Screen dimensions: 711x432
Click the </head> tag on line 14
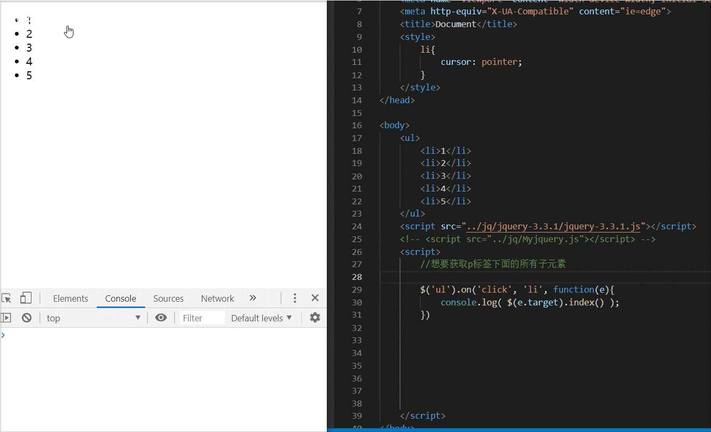tap(398, 100)
